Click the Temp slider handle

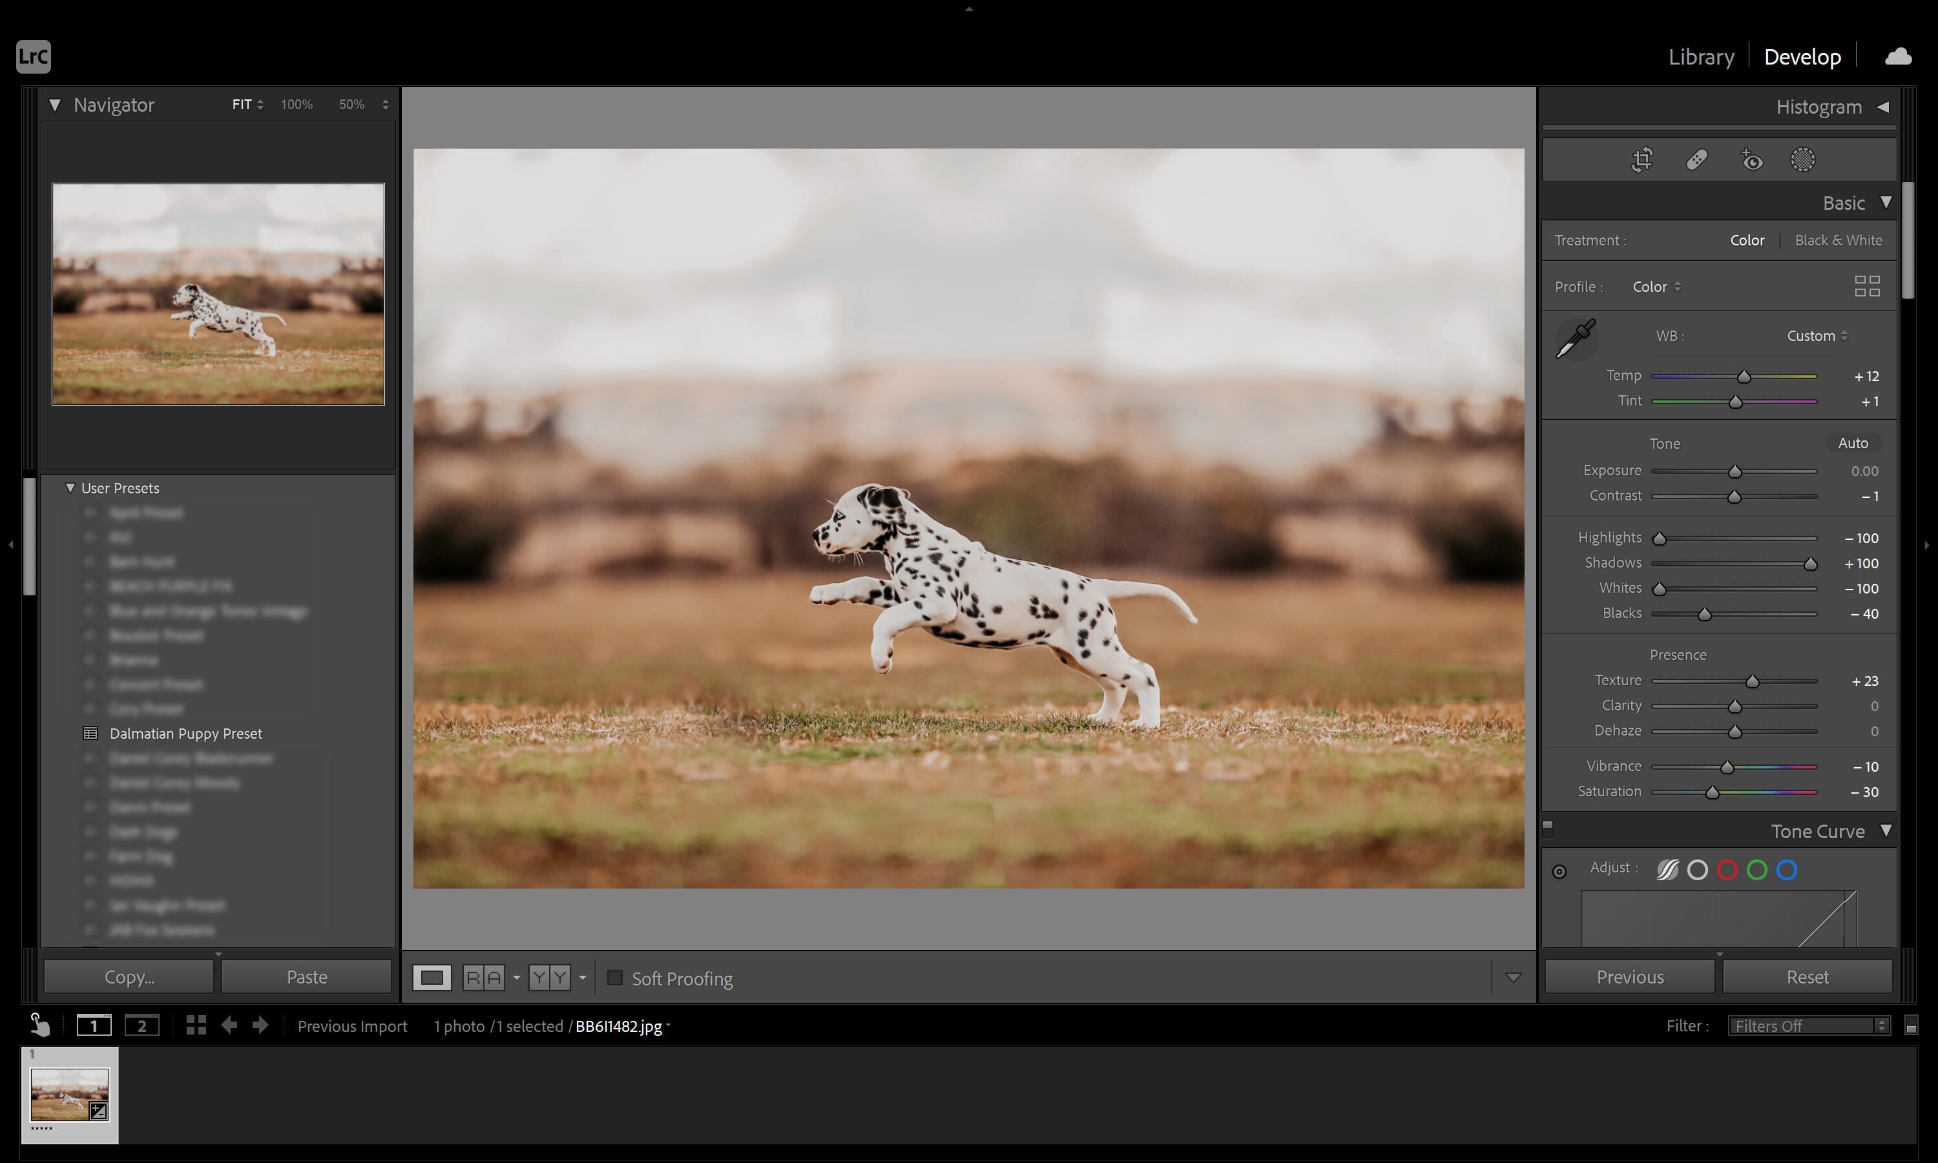pyautogui.click(x=1744, y=377)
